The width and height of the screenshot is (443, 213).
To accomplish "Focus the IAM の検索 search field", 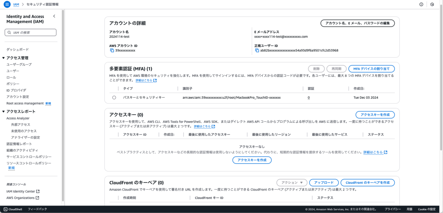I will tap(30, 32).
